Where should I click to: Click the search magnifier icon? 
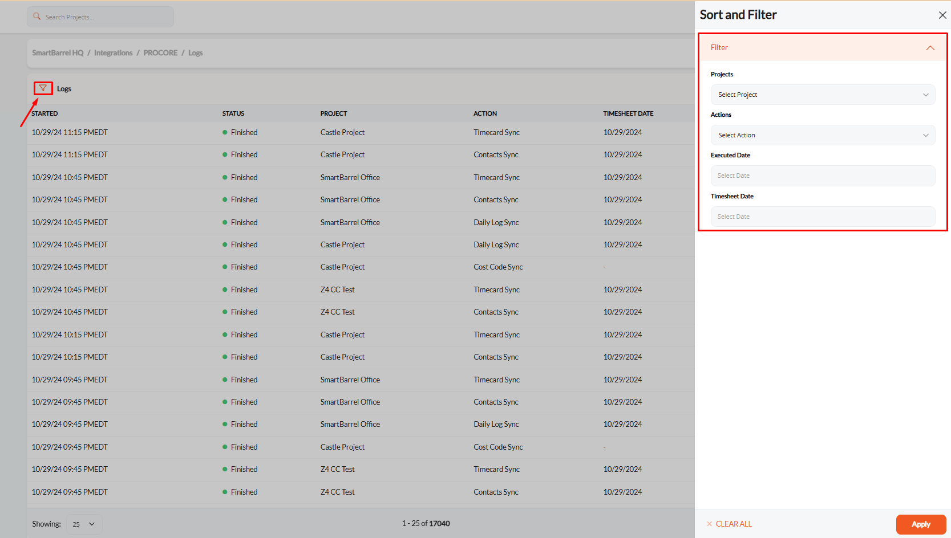click(37, 17)
